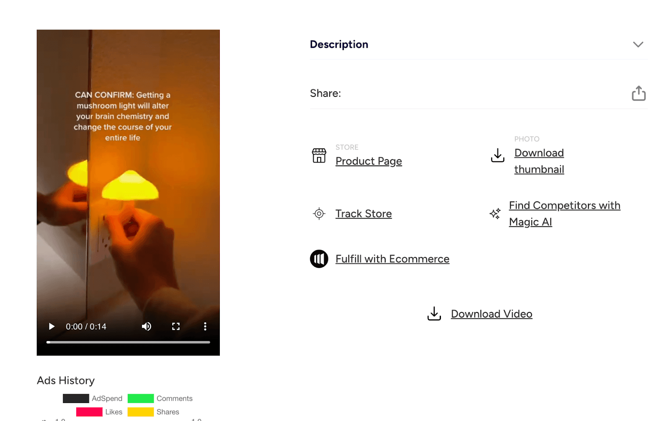Click the Download Video link

point(491,313)
